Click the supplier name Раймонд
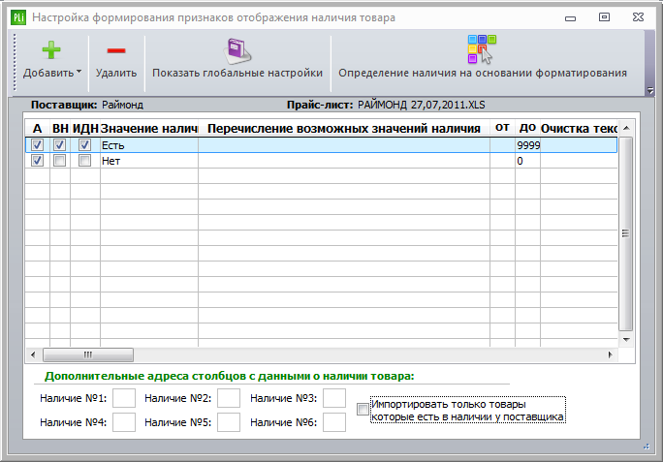 (x=123, y=105)
